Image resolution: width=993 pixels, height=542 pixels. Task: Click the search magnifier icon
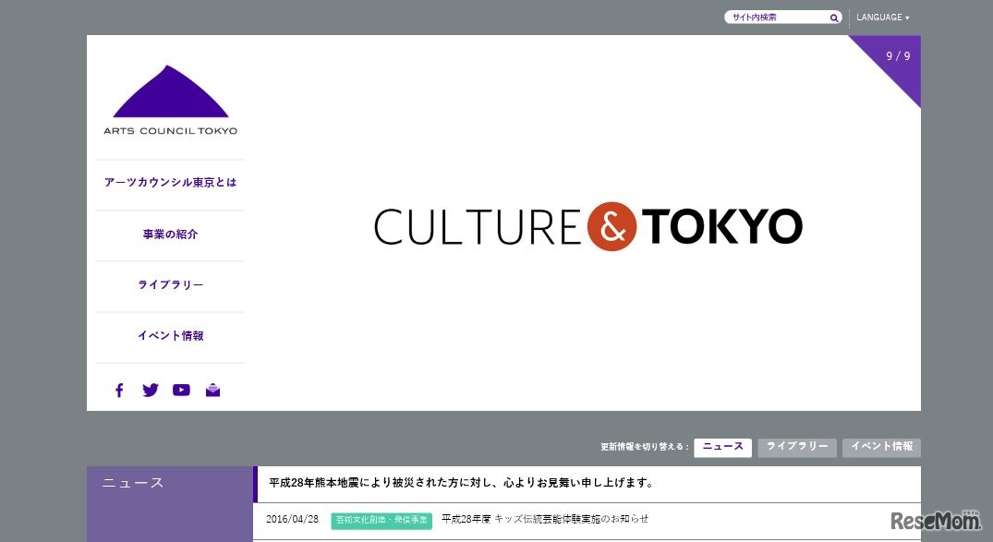click(x=833, y=17)
